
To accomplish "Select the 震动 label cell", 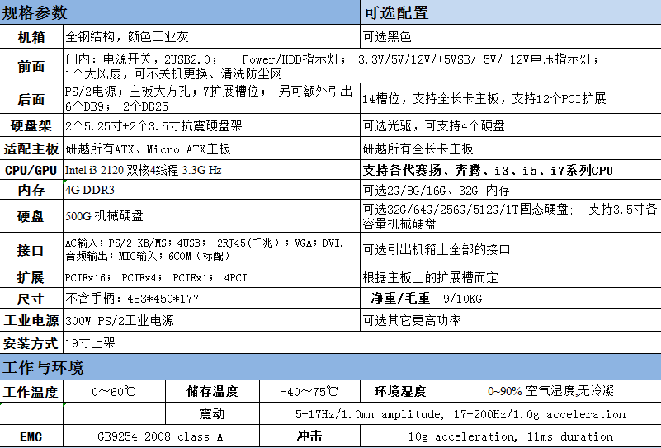I will point(212,413).
